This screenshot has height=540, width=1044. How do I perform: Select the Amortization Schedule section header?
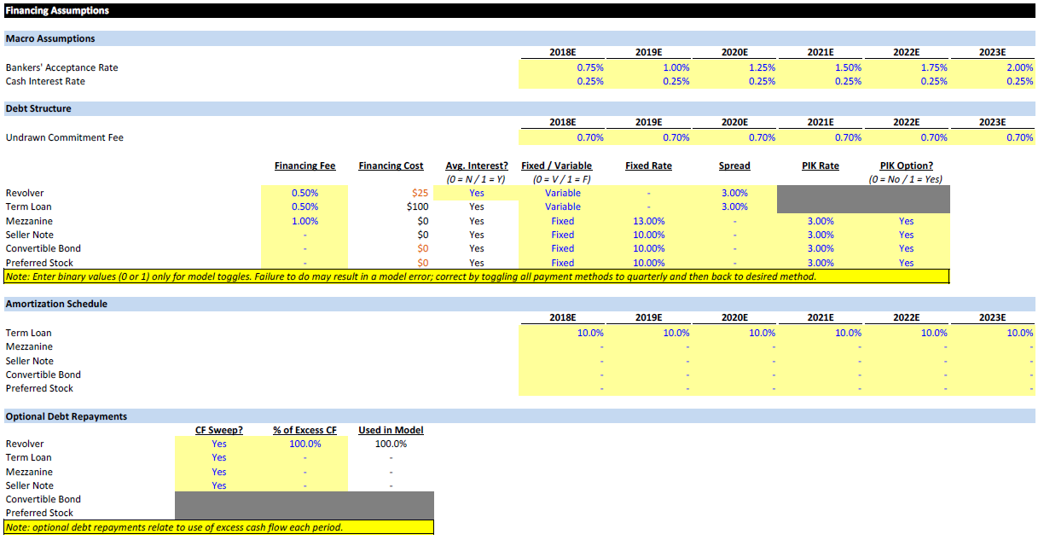click(x=519, y=304)
